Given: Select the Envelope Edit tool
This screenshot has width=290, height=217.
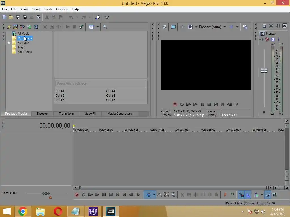Looking at the screenshot, I should click(160, 195).
